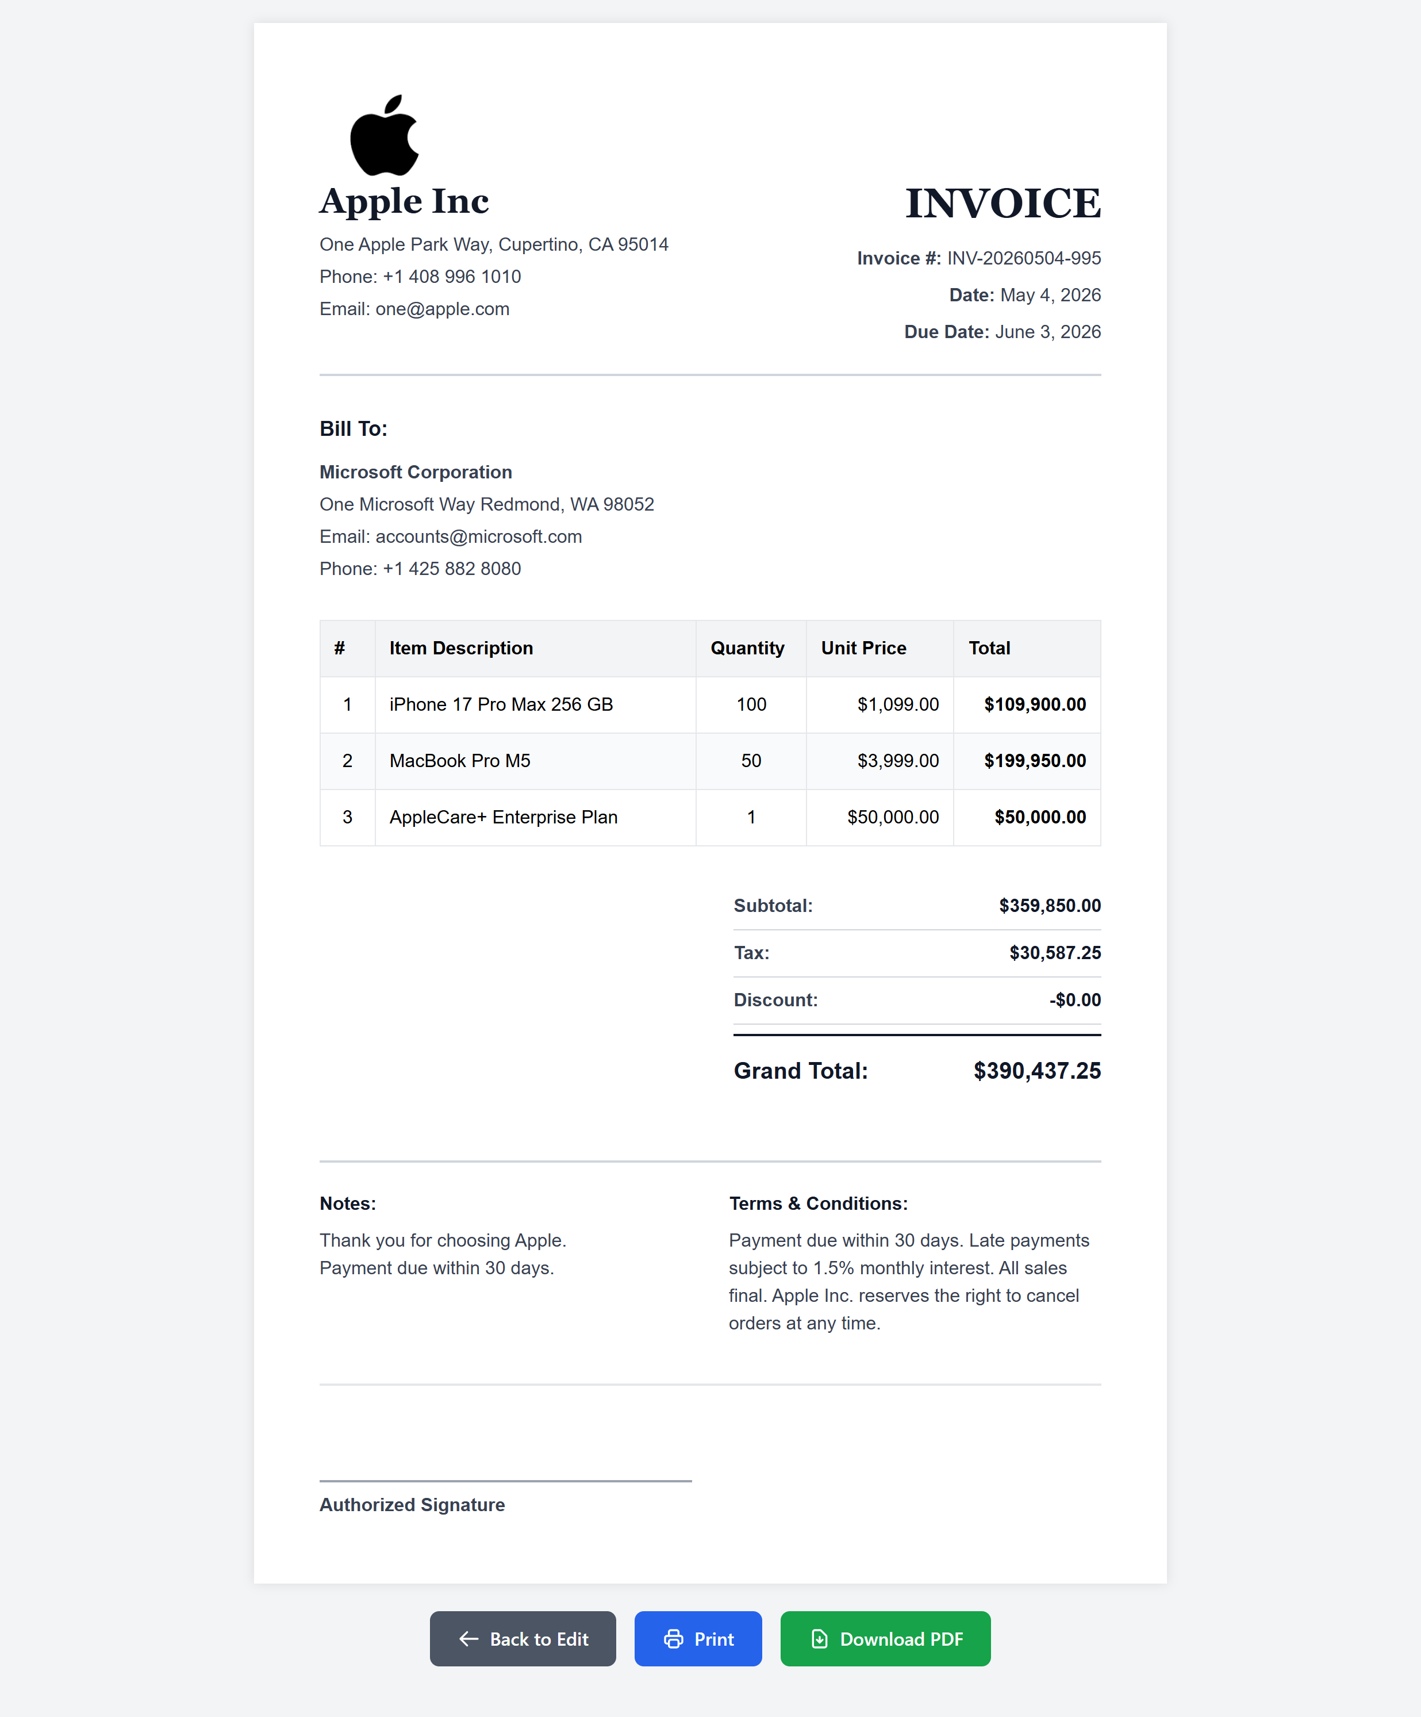This screenshot has height=1717, width=1421.
Task: Click the accounts@microsoft.com email address
Action: click(x=479, y=536)
